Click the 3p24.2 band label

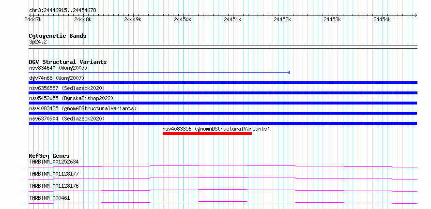pyautogui.click(x=38, y=42)
